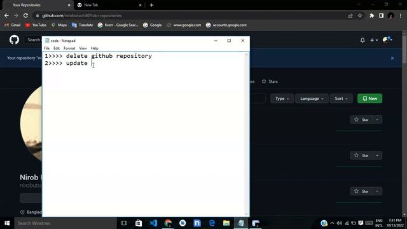Open Notepad Help menu
Screen dimensions: 407x229
tap(95, 48)
